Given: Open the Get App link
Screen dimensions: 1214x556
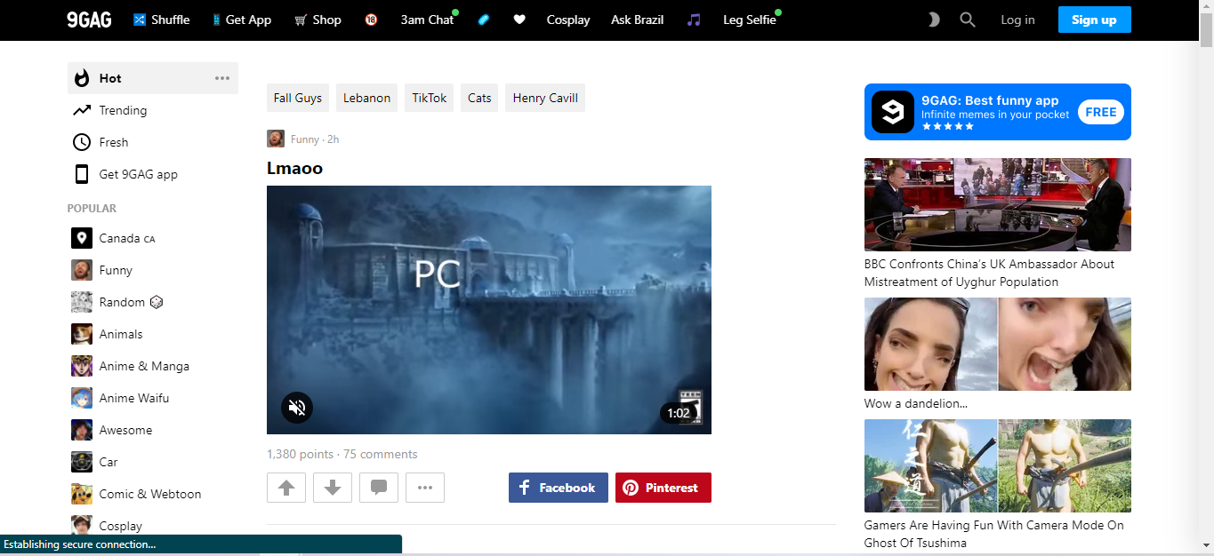Looking at the screenshot, I should click(242, 20).
